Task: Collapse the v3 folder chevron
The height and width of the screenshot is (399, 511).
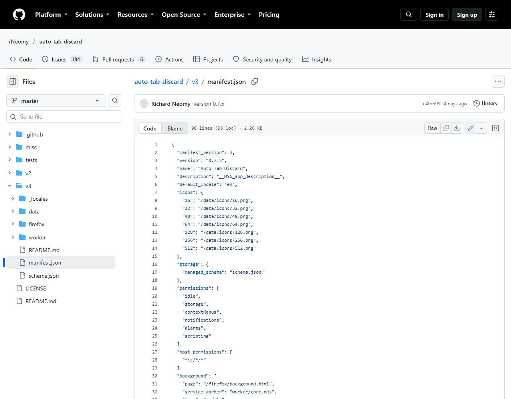Action: tap(10, 186)
